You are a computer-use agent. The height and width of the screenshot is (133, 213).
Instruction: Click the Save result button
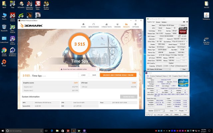pyautogui.click(x=94, y=75)
